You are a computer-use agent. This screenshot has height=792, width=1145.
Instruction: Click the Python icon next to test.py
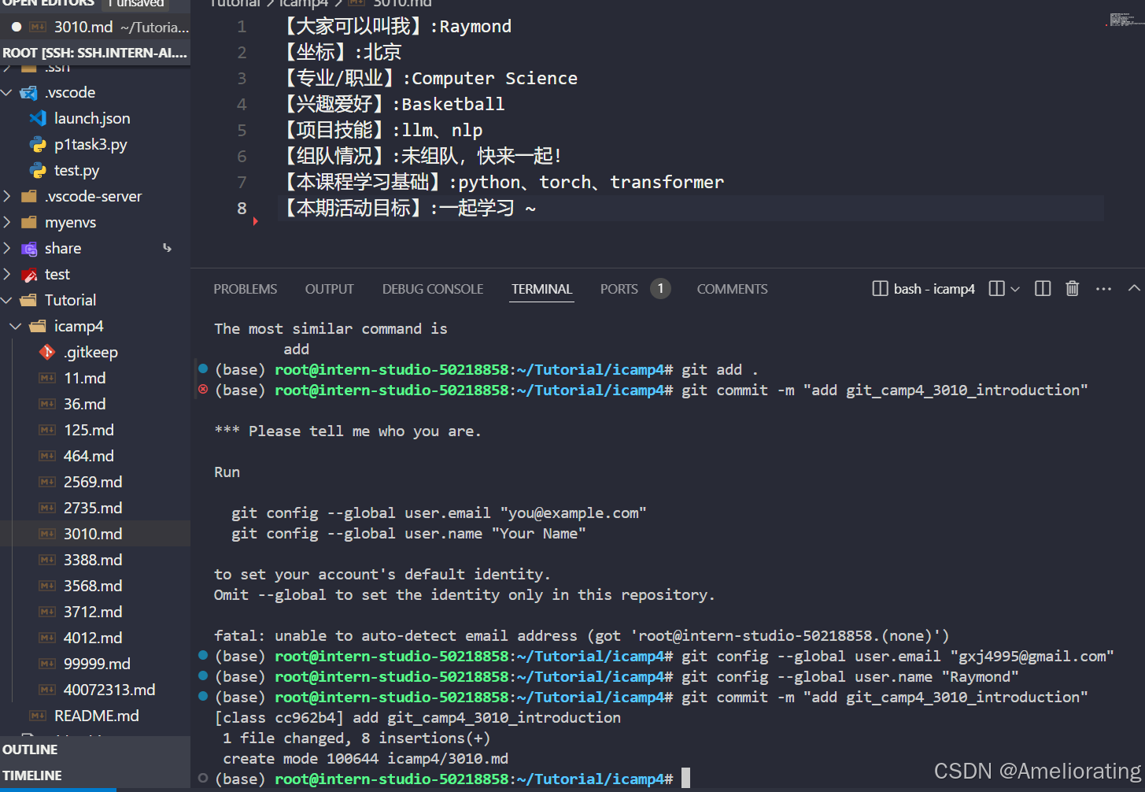point(37,170)
